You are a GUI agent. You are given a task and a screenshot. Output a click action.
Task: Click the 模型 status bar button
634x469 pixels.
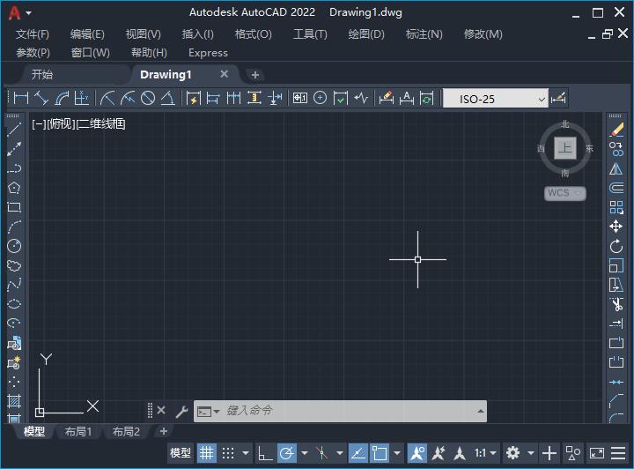coord(181,453)
